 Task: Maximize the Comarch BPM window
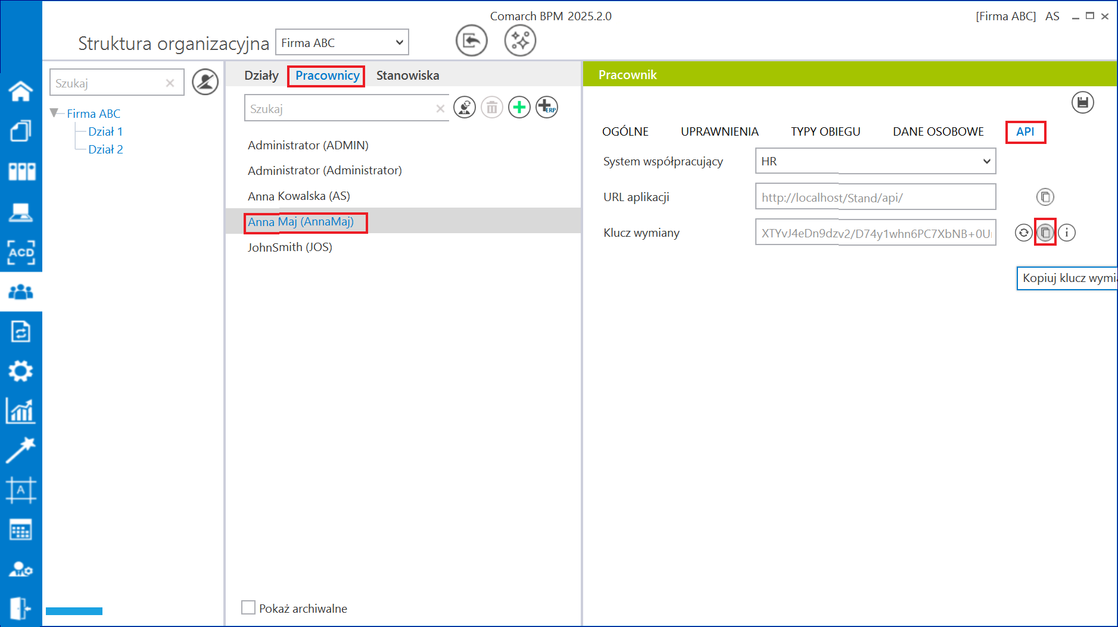point(1090,16)
